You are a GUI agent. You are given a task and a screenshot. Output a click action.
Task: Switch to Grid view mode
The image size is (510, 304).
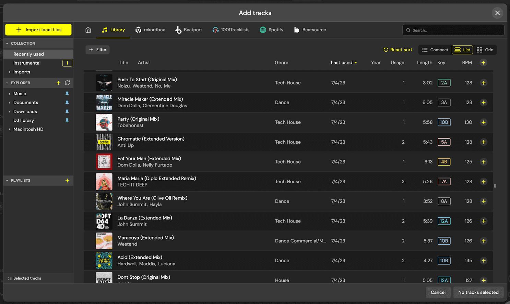pyautogui.click(x=485, y=50)
